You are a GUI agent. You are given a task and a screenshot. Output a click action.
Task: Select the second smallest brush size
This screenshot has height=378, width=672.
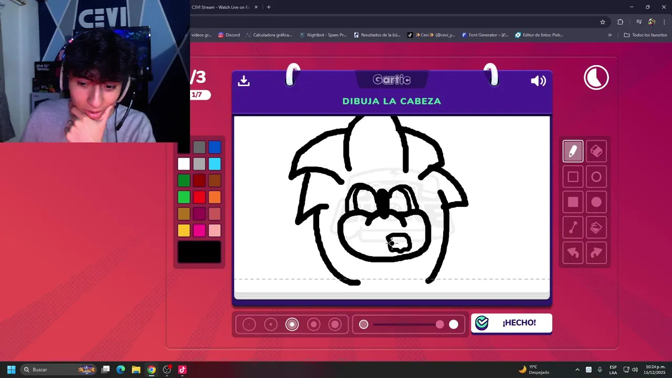pos(270,324)
